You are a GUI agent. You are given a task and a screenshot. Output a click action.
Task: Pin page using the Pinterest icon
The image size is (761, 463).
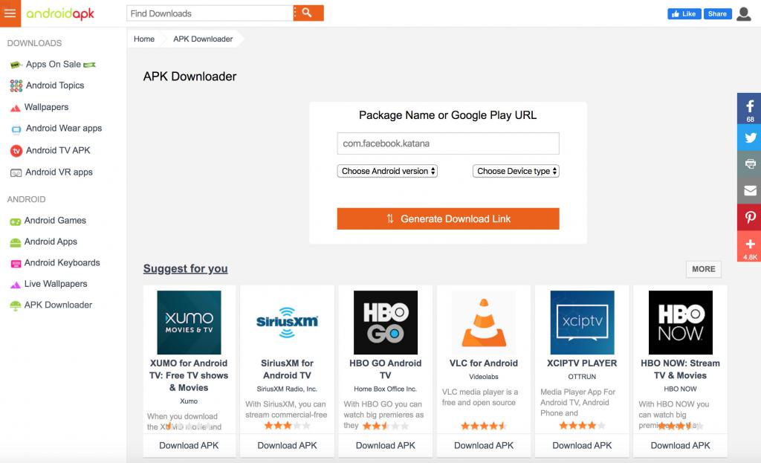[x=749, y=218]
